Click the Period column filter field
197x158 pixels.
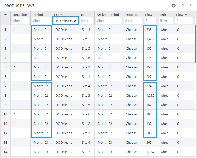click(41, 21)
